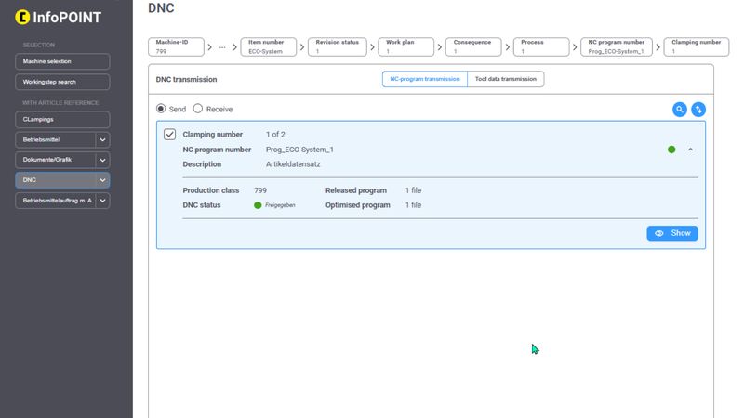Click the InfoPOINT logo icon
Screen dimensions: 744x418
click(x=22, y=17)
